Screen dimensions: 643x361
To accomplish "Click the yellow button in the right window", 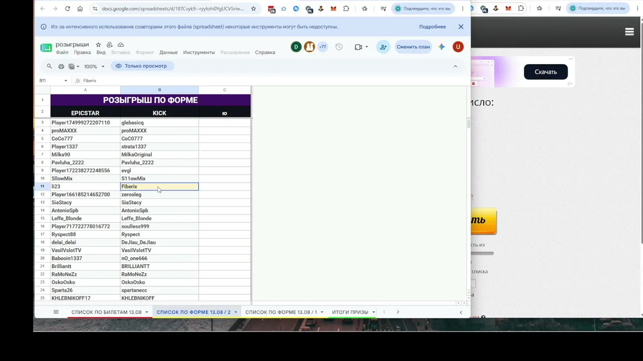I will pyautogui.click(x=483, y=221).
